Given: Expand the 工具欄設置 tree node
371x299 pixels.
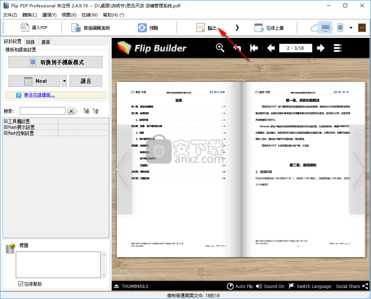Looking at the screenshot, I should pyautogui.click(x=6, y=121).
